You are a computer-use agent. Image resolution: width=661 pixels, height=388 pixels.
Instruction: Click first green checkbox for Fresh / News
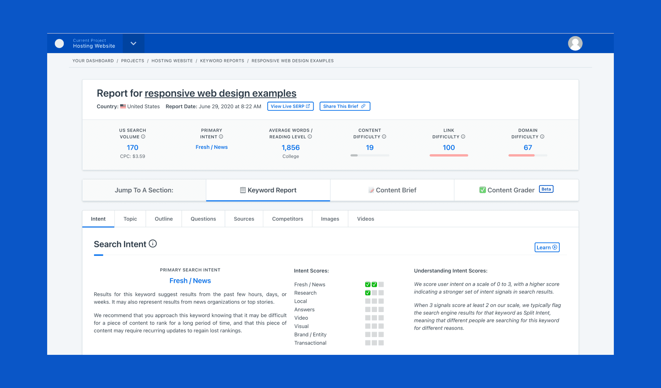(x=368, y=285)
